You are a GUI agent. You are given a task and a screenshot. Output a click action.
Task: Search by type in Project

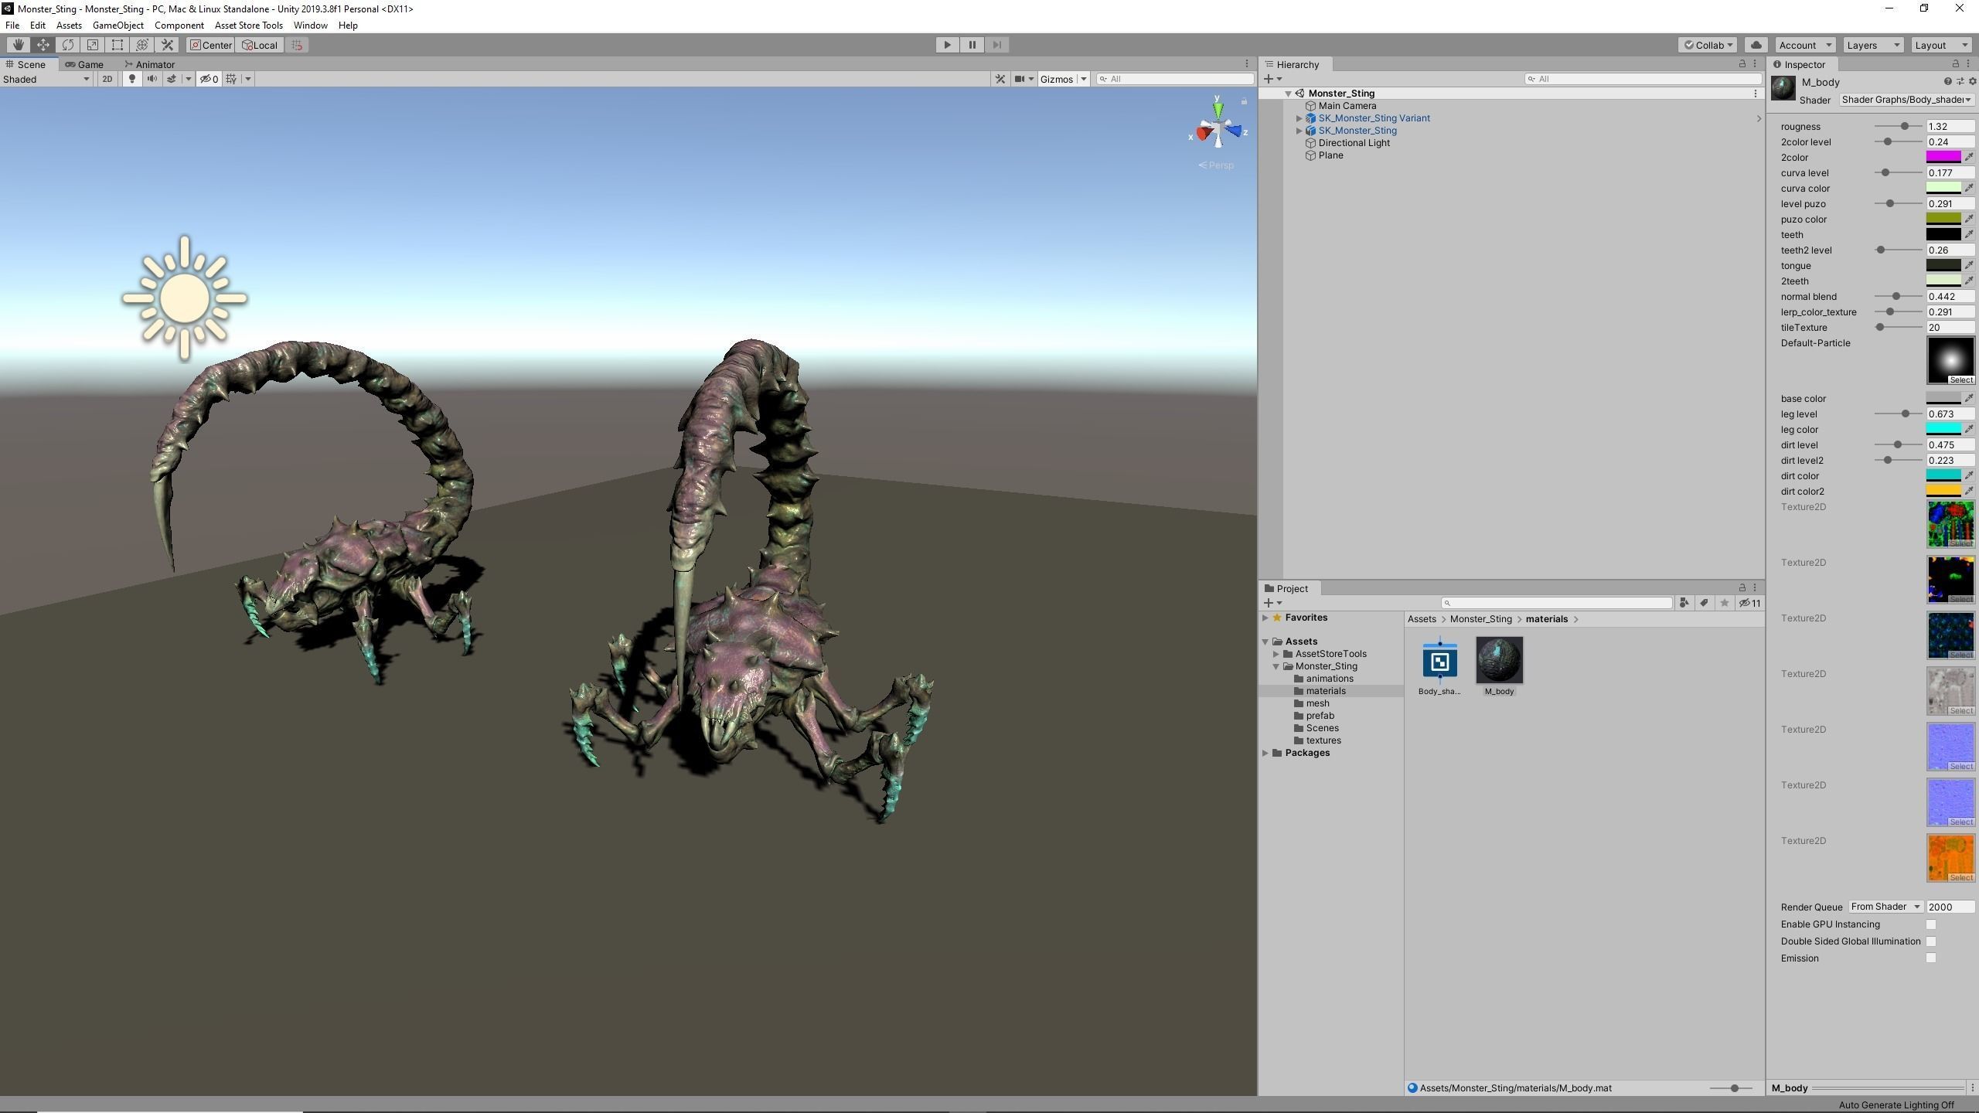pyautogui.click(x=1684, y=603)
